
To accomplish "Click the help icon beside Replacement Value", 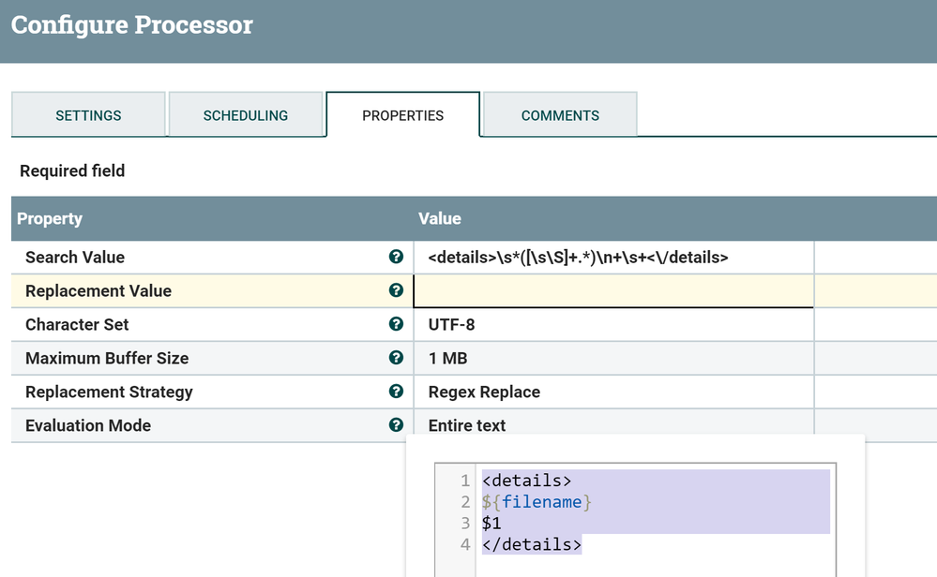I will (x=396, y=290).
